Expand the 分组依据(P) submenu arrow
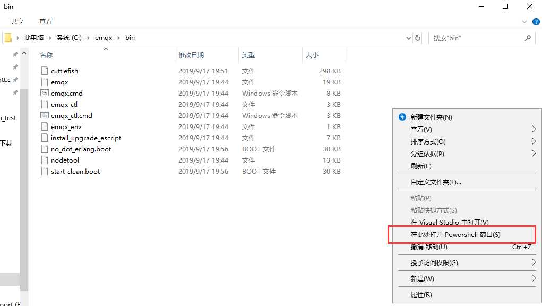Viewport: 542px width, 306px height. (534, 153)
